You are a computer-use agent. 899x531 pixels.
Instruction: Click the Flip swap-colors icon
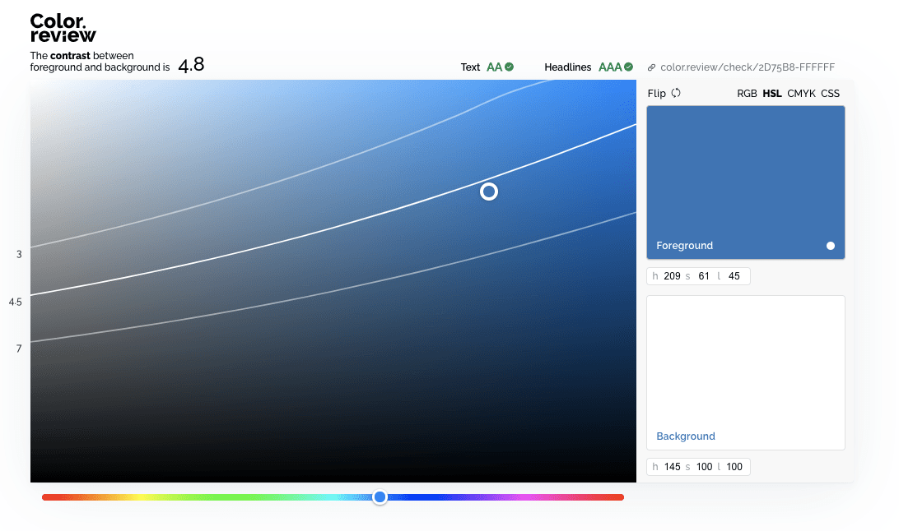[676, 93]
